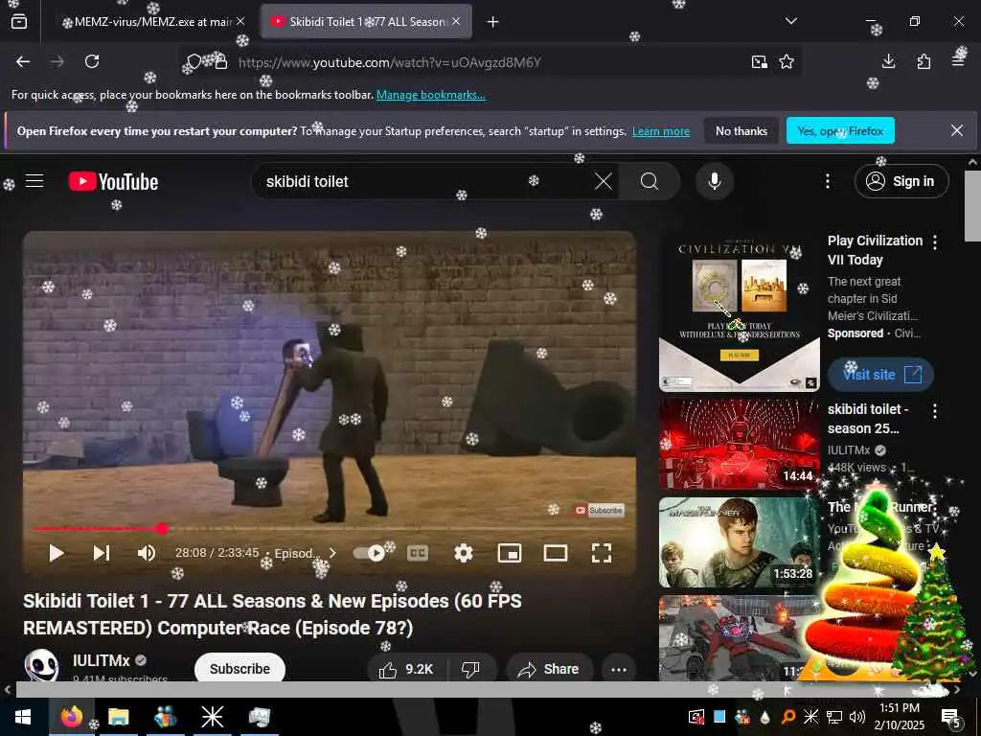Click Visit site ad button
This screenshot has width=981, height=736.
881,375
